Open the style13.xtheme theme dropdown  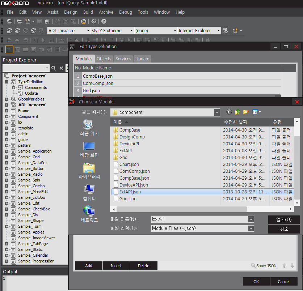[131, 31]
